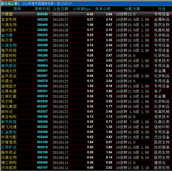This screenshot has height=171, width=172.
Task: Open stock 中原内配
Action: coord(9,137)
